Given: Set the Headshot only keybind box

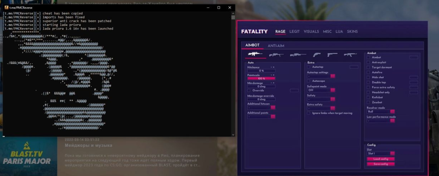Looking at the screenshot, I should (x=414, y=92).
